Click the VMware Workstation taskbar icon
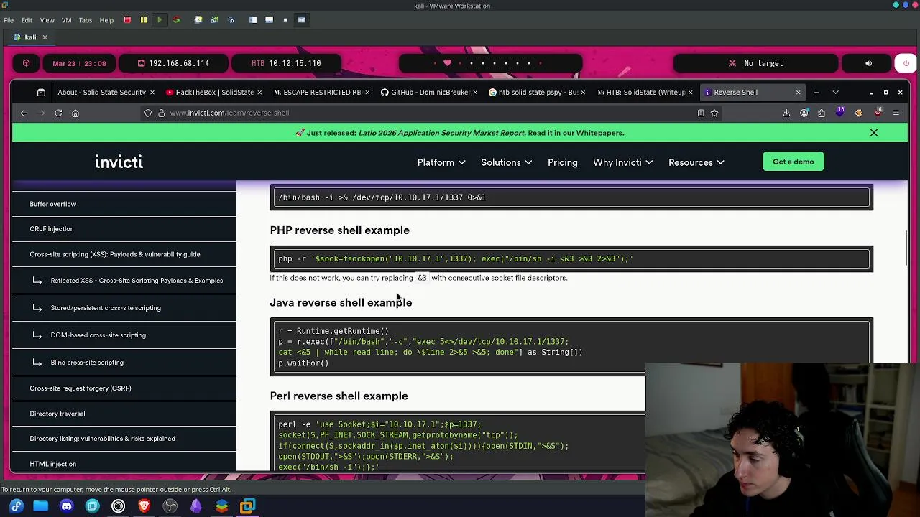 (247, 506)
